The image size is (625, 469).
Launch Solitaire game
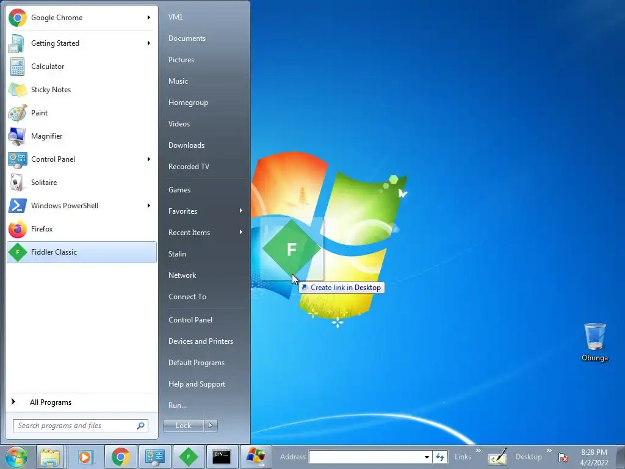click(82, 182)
